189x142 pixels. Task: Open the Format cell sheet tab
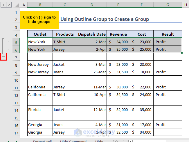(x=42, y=141)
